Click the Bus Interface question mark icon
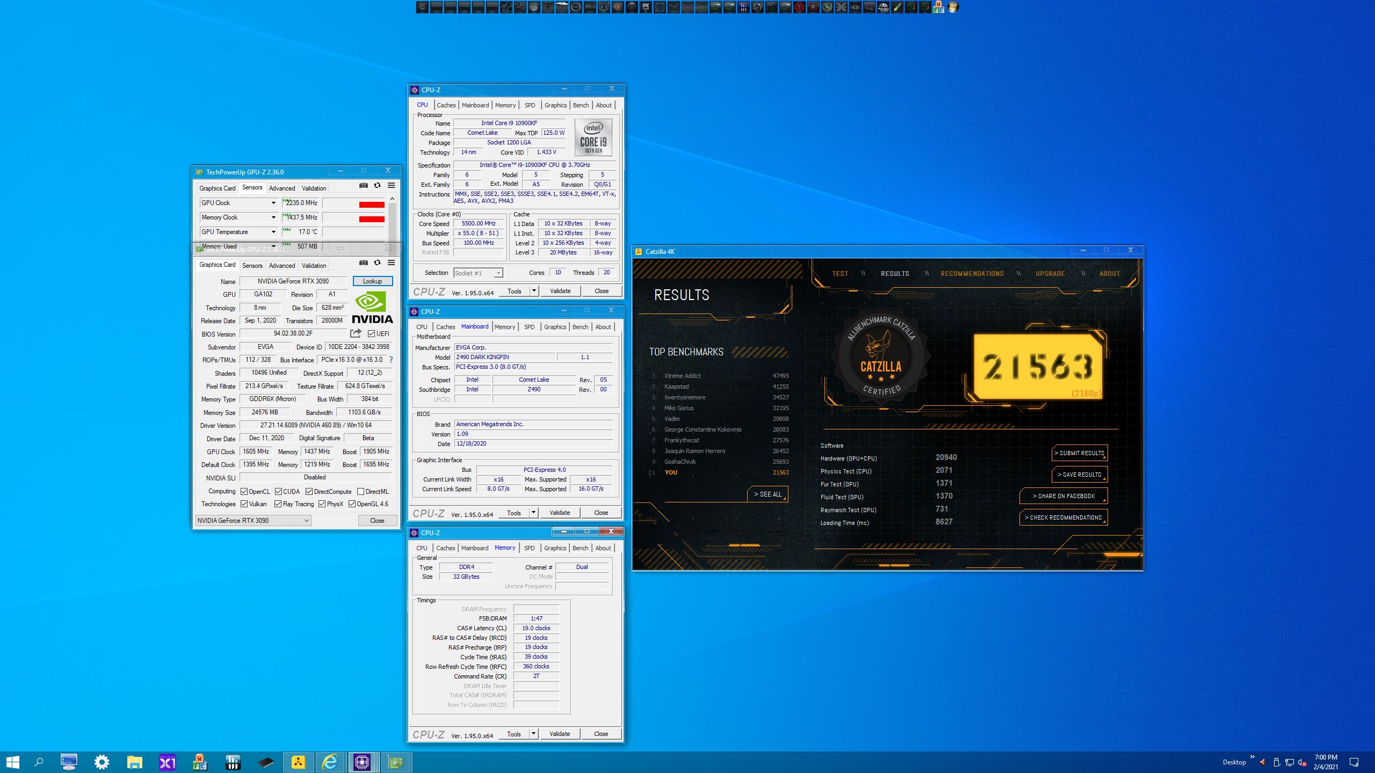The image size is (1375, 773). click(390, 360)
